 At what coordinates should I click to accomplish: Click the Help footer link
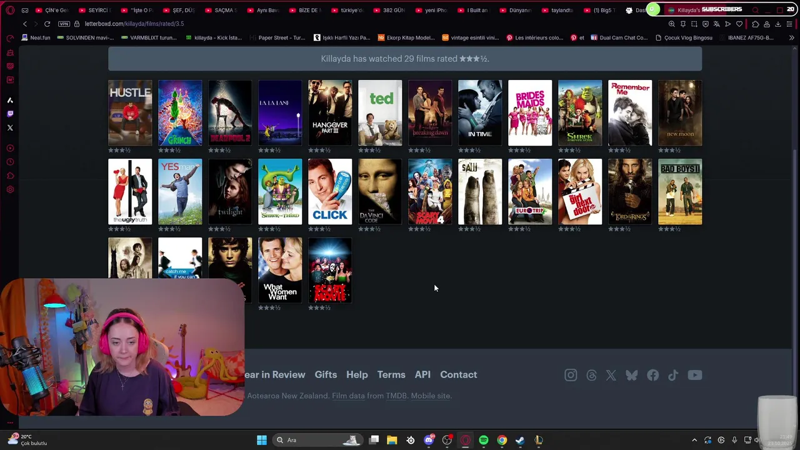point(357,374)
